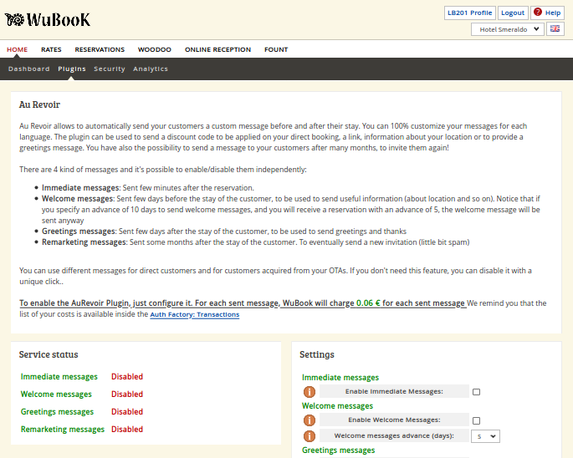Open the ONLINE RECEPTION menu

pos(217,49)
